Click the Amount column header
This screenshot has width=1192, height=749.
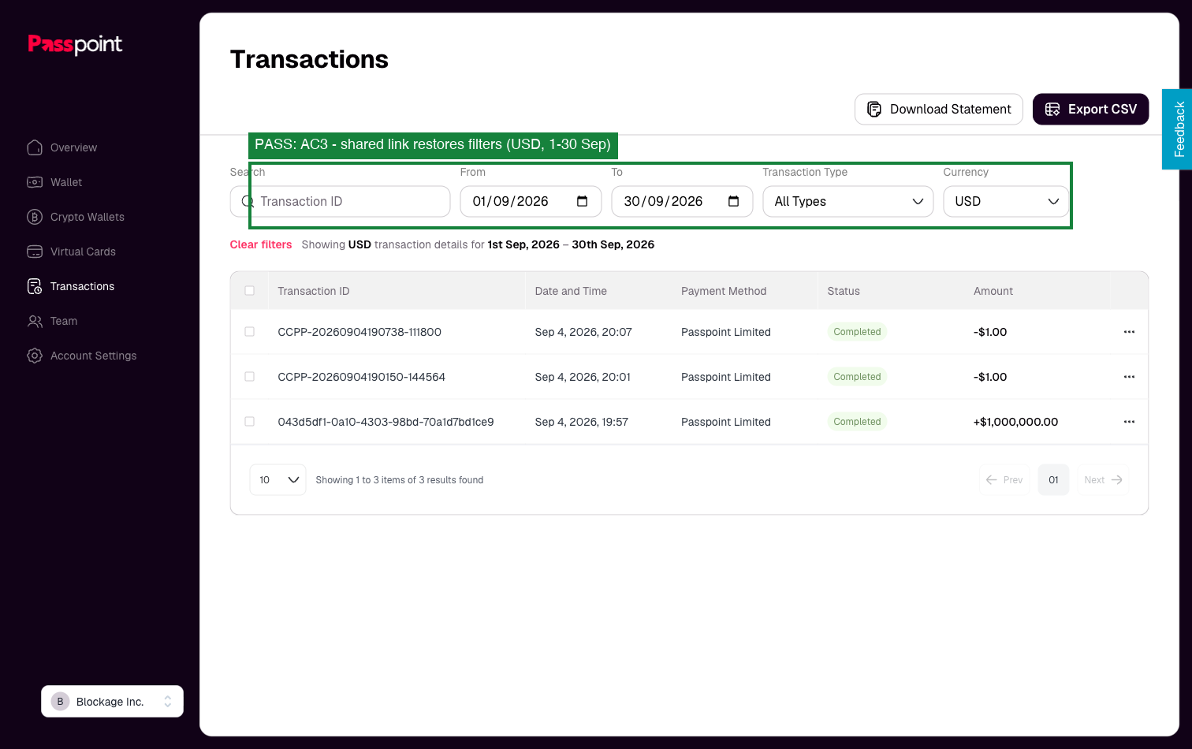pos(993,291)
